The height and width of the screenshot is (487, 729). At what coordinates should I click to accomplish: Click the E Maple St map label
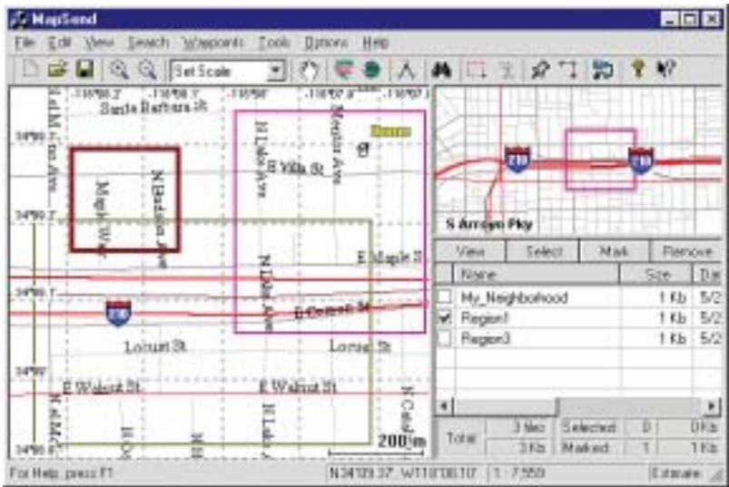[x=389, y=258]
